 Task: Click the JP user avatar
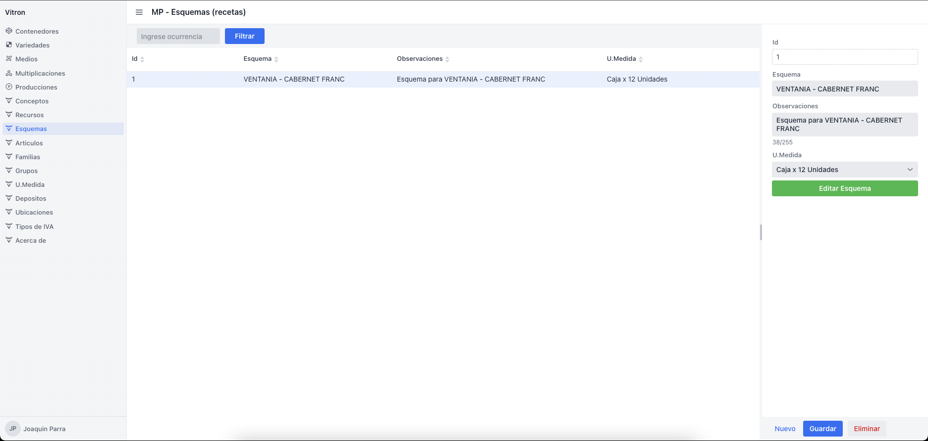pyautogui.click(x=13, y=429)
